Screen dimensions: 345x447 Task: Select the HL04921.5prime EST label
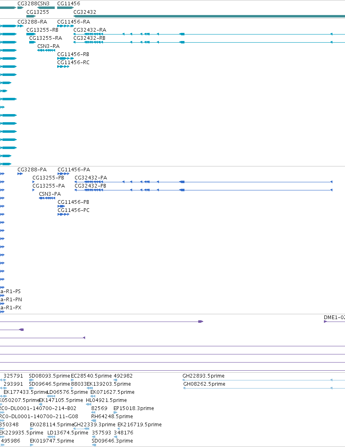click(x=107, y=401)
